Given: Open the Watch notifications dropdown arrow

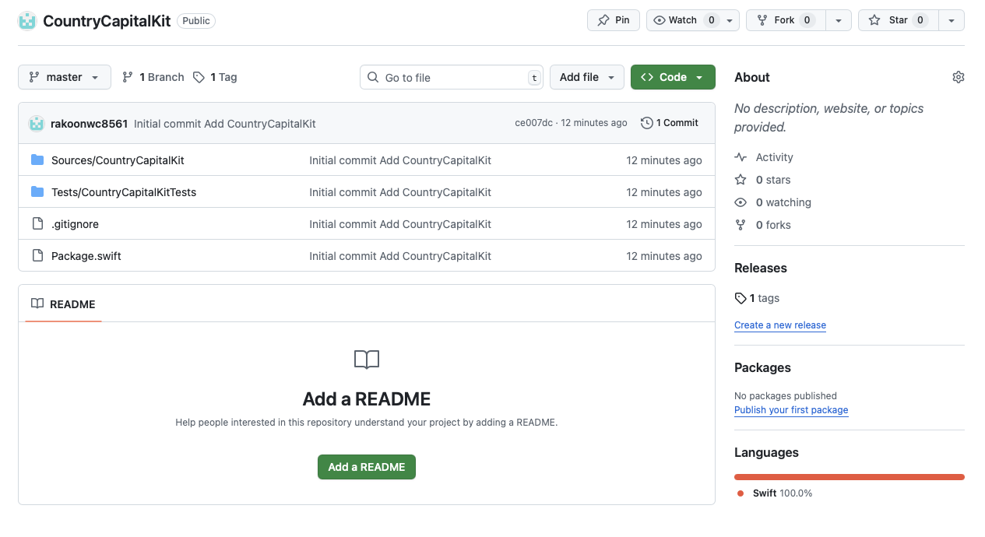Looking at the screenshot, I should click(x=731, y=20).
